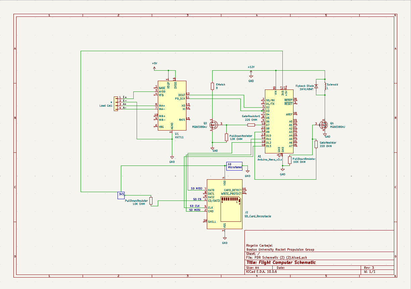Click the 10 Microfarad capacitor box
Image resolution: width=411 pixels, height=289 pixels.
[x=234, y=166]
